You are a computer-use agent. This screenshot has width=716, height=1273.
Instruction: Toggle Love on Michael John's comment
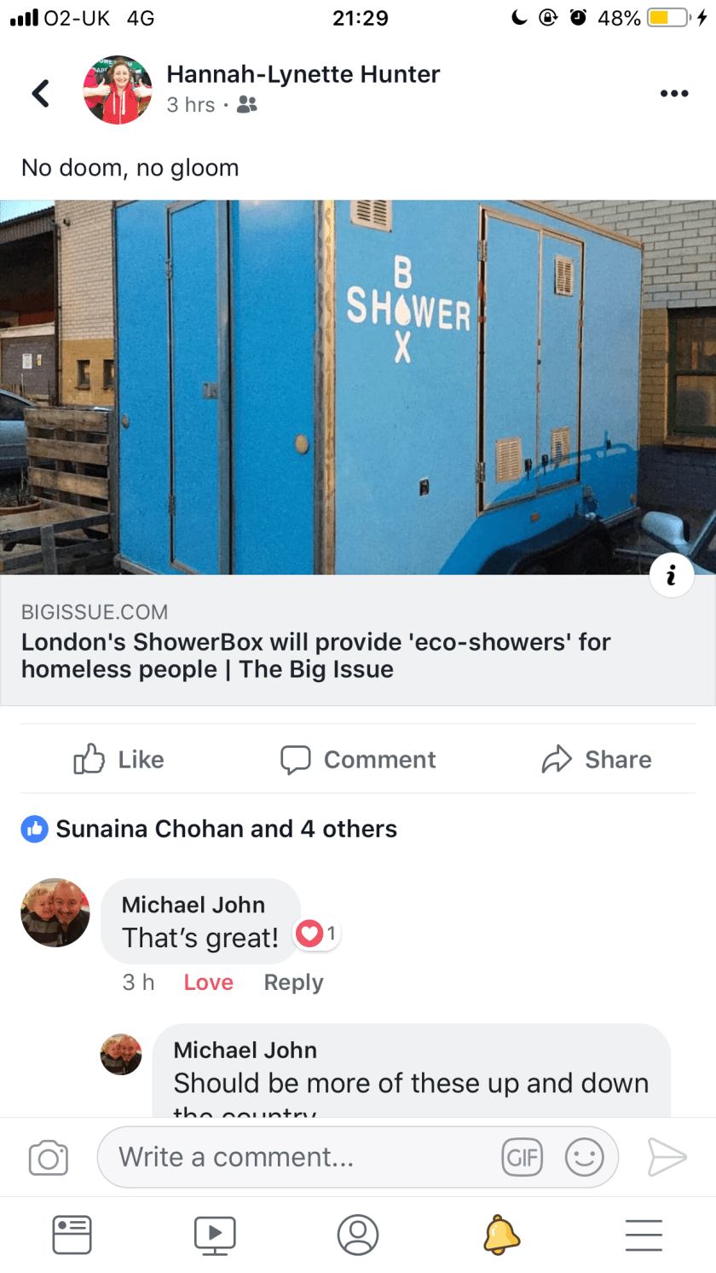[x=208, y=982]
